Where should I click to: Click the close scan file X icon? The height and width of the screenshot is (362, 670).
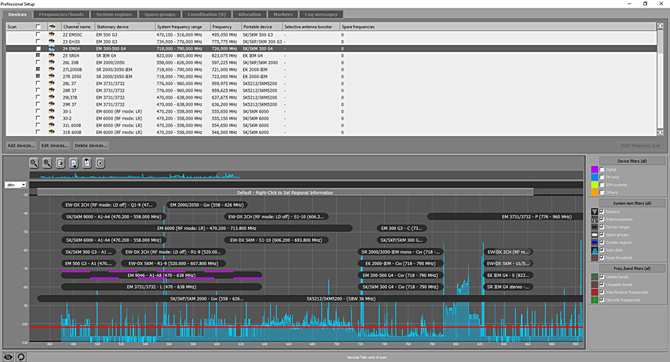[x=100, y=163]
